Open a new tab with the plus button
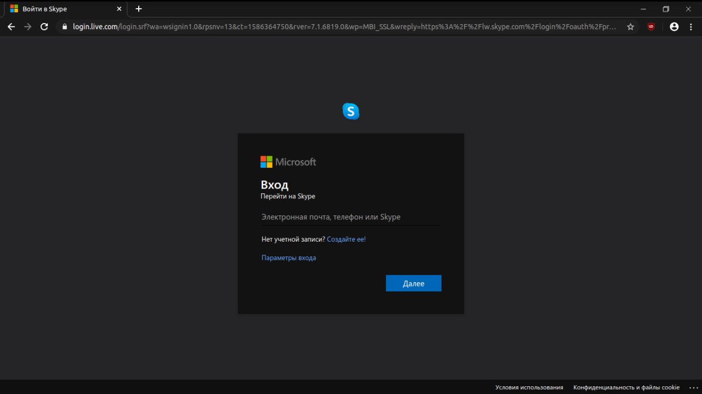This screenshot has width=702, height=394. point(139,9)
